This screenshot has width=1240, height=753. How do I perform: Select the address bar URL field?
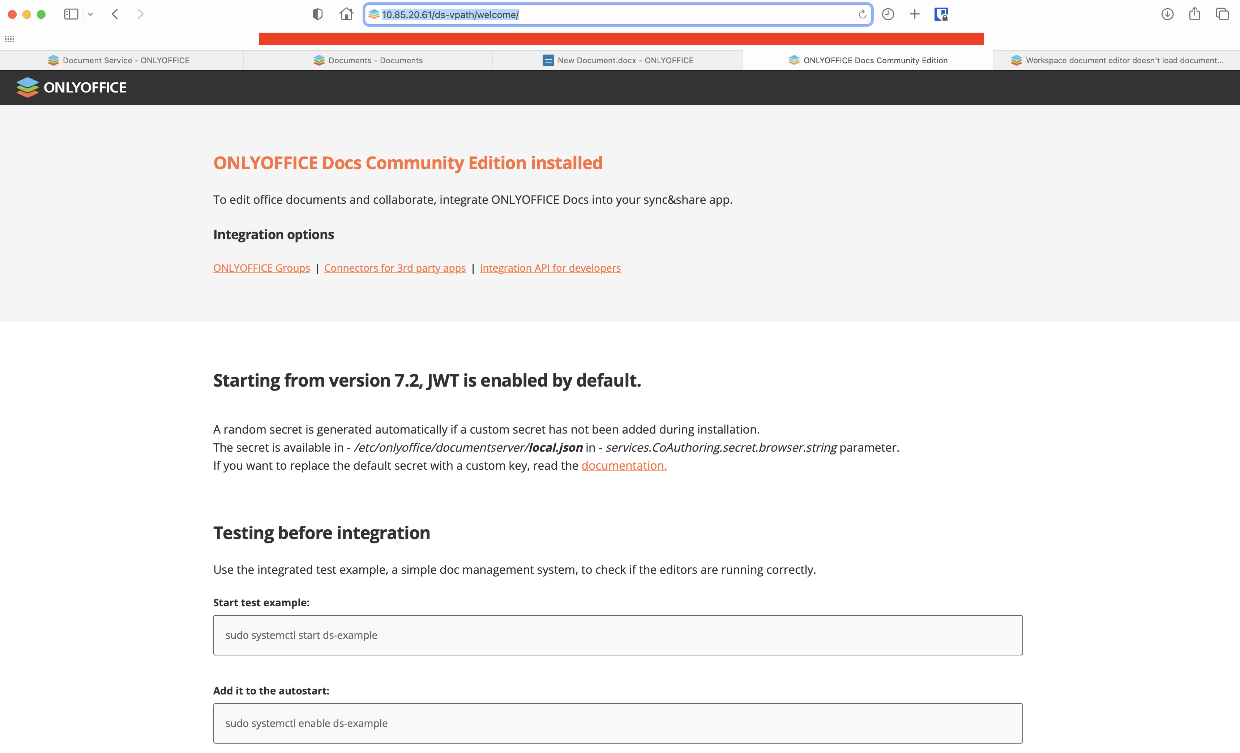(618, 14)
